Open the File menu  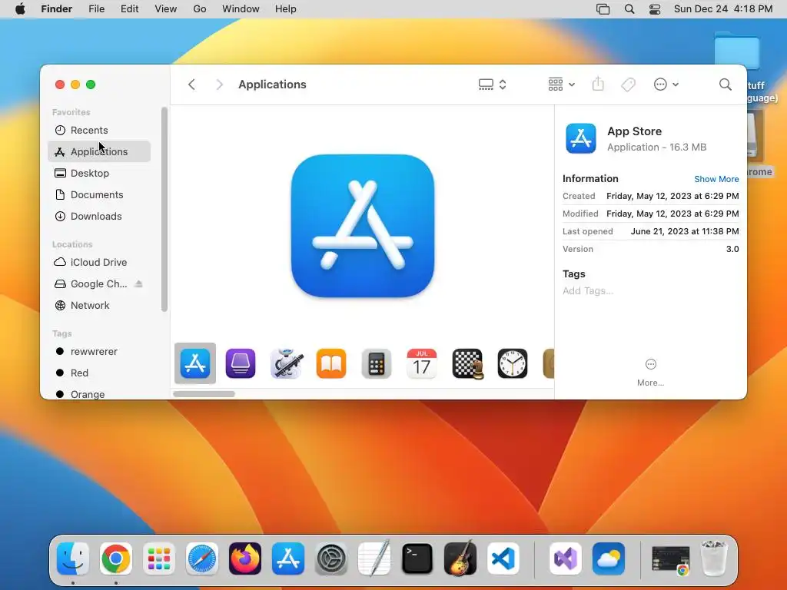tap(96, 9)
